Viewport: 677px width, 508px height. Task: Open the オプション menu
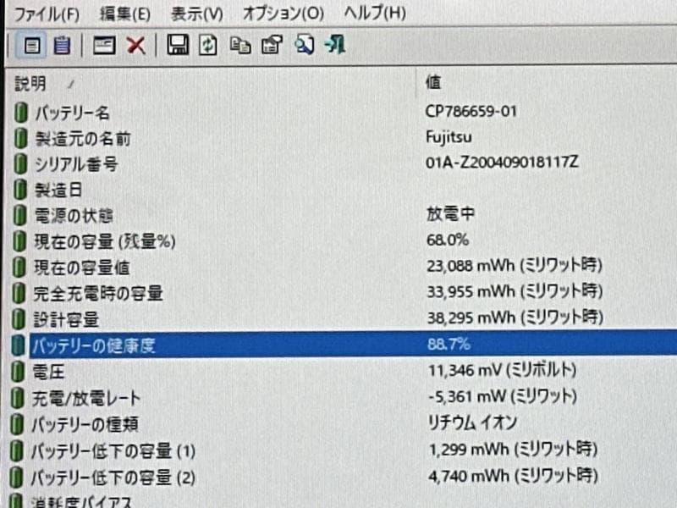point(279,14)
